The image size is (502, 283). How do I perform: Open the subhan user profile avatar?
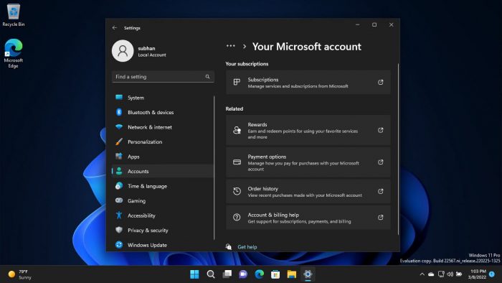tap(123, 51)
